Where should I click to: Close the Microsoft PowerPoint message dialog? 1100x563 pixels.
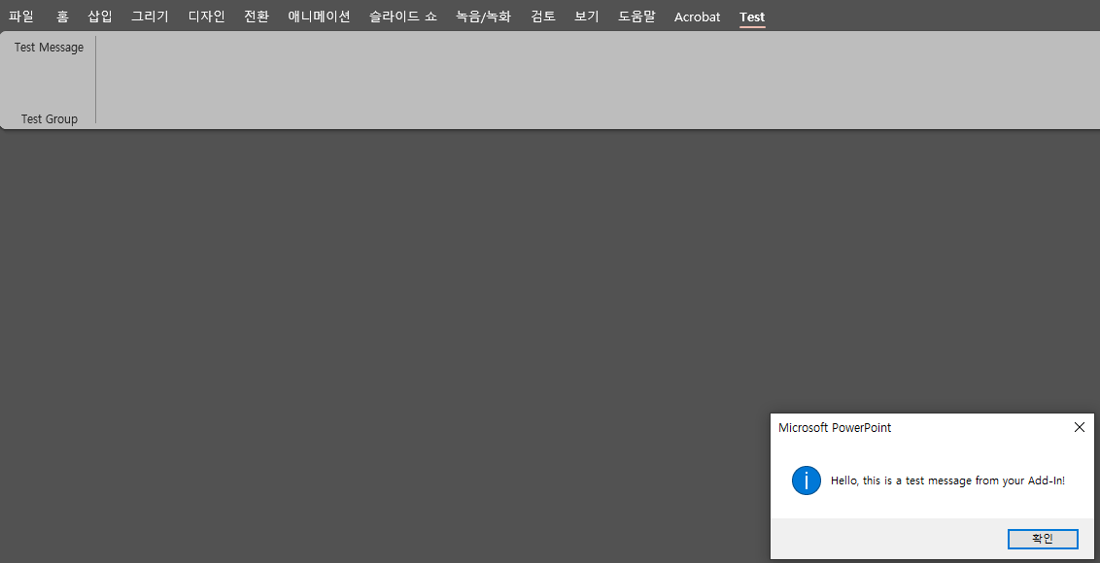tap(1079, 427)
